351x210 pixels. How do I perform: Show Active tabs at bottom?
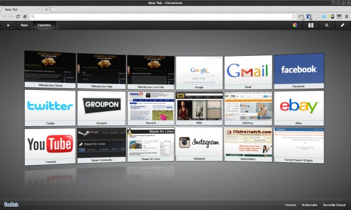point(309,205)
